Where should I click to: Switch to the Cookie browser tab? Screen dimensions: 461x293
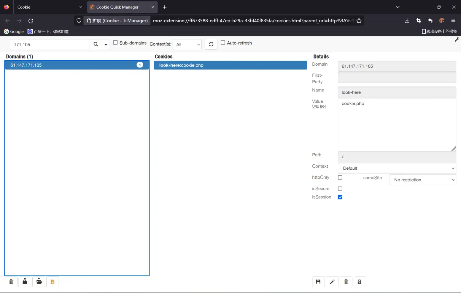(x=44, y=7)
